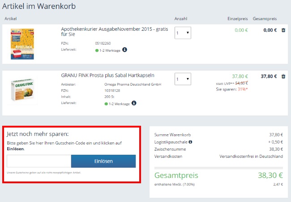Focus the Gutschein-Code input field
Screen dimensions: 291x202
click(39, 161)
